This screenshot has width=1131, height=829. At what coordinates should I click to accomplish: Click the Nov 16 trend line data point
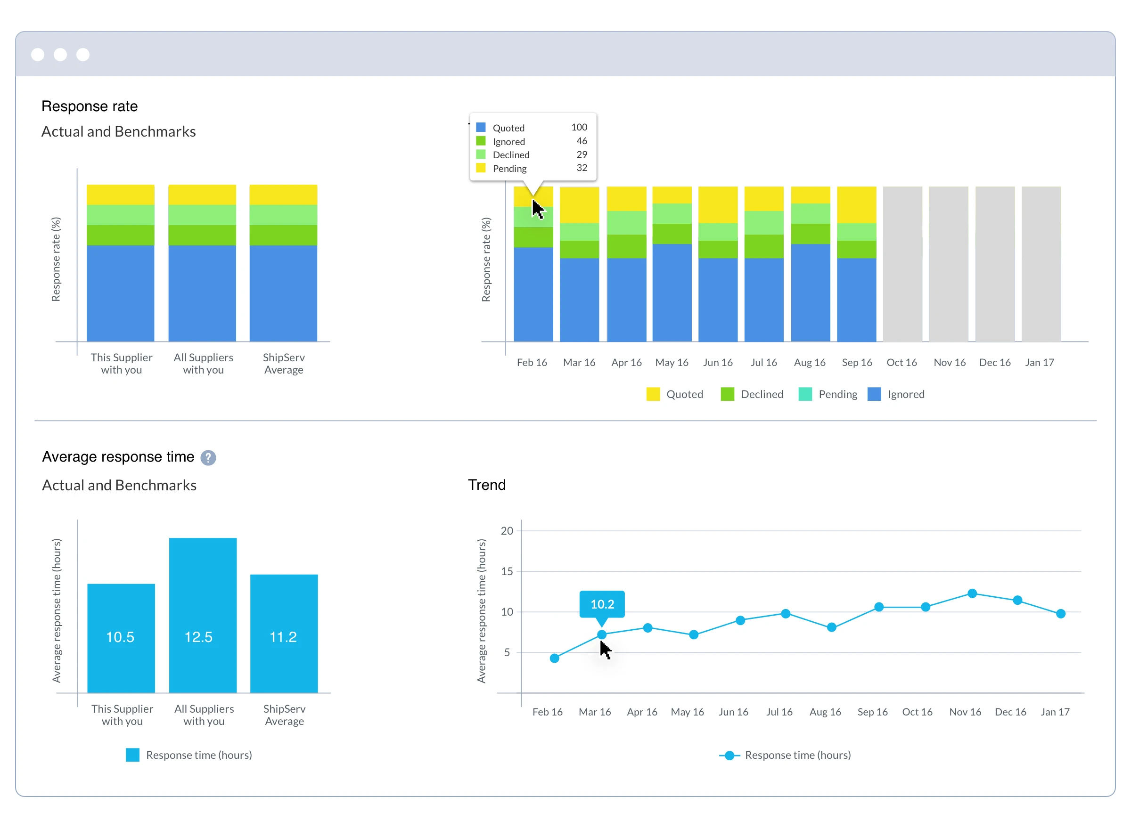point(972,593)
